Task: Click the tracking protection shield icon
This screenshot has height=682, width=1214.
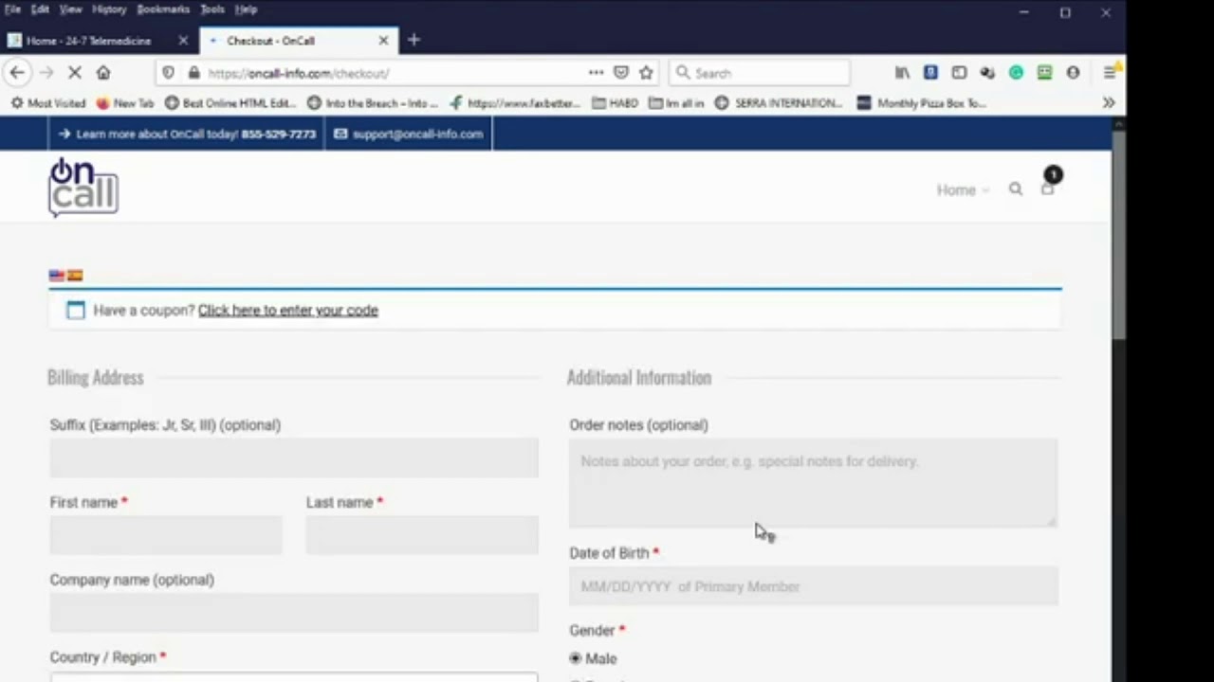Action: 168,73
